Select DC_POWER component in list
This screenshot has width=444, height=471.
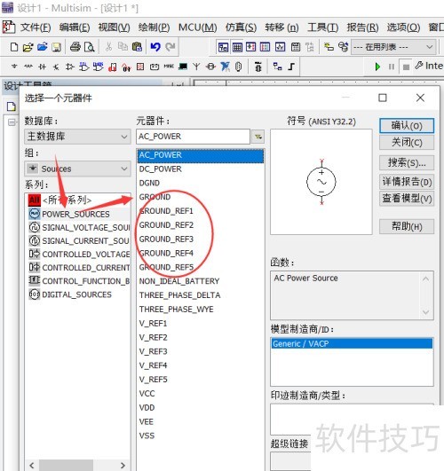(160, 169)
